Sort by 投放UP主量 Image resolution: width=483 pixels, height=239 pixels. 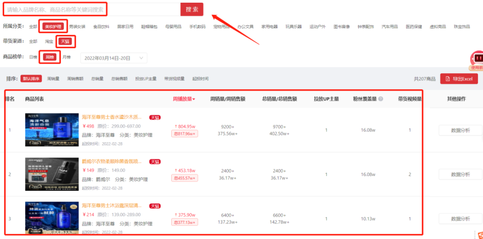click(x=146, y=78)
